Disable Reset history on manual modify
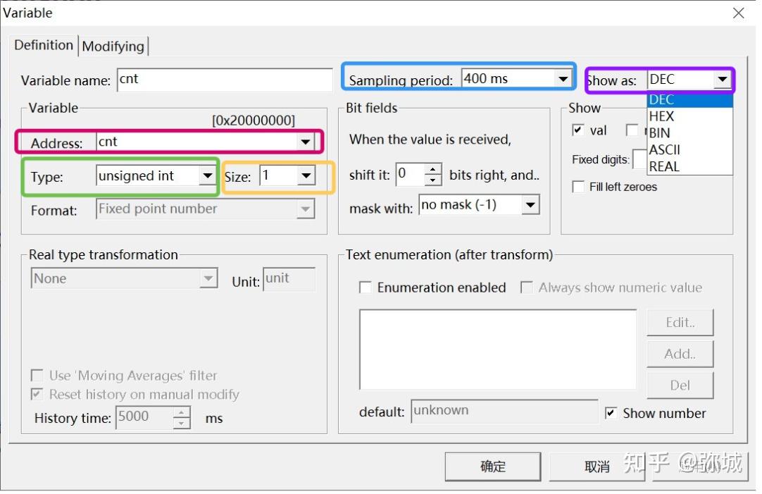 coord(37,396)
